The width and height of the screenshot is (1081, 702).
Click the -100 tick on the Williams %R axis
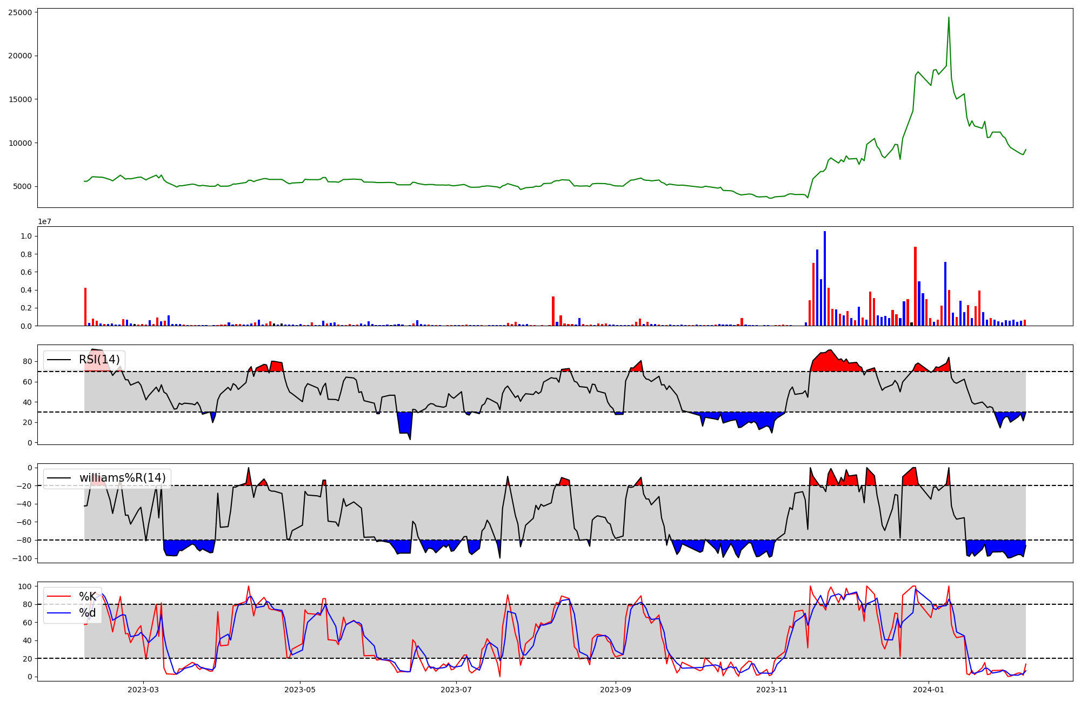[23, 558]
